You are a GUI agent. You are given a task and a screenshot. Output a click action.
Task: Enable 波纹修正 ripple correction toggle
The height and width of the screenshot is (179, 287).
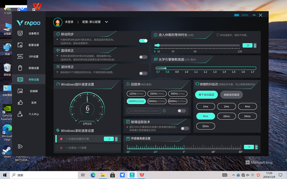pyautogui.click(x=143, y=74)
